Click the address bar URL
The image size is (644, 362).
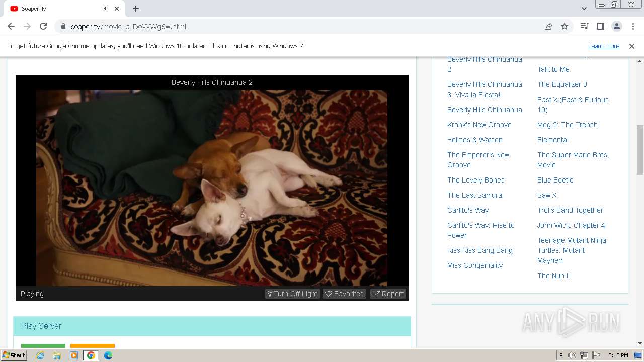click(128, 27)
